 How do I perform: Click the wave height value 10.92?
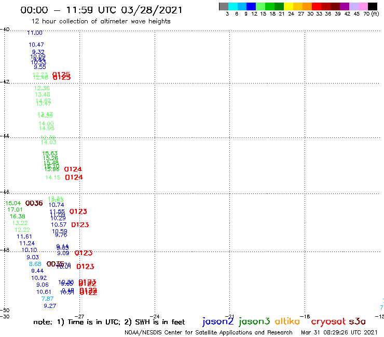pos(39,278)
